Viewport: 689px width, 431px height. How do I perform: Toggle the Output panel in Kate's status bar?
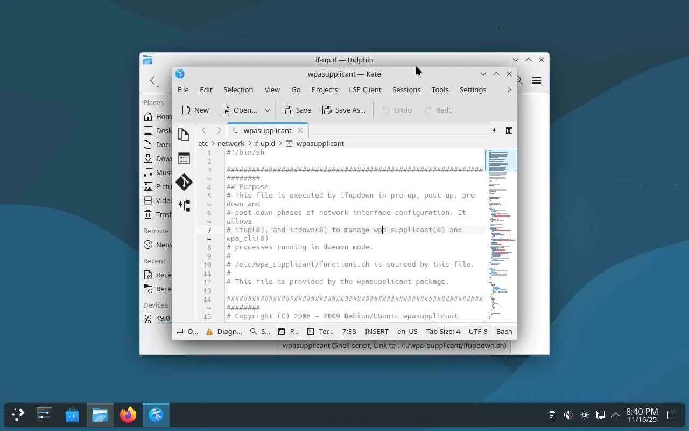(x=187, y=331)
